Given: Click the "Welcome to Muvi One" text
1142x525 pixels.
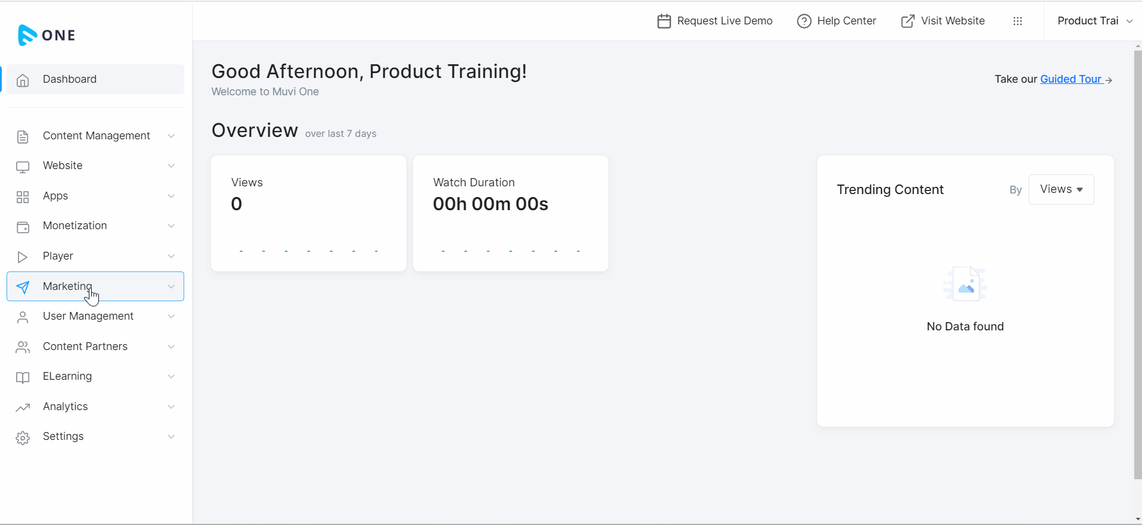Looking at the screenshot, I should coord(265,92).
